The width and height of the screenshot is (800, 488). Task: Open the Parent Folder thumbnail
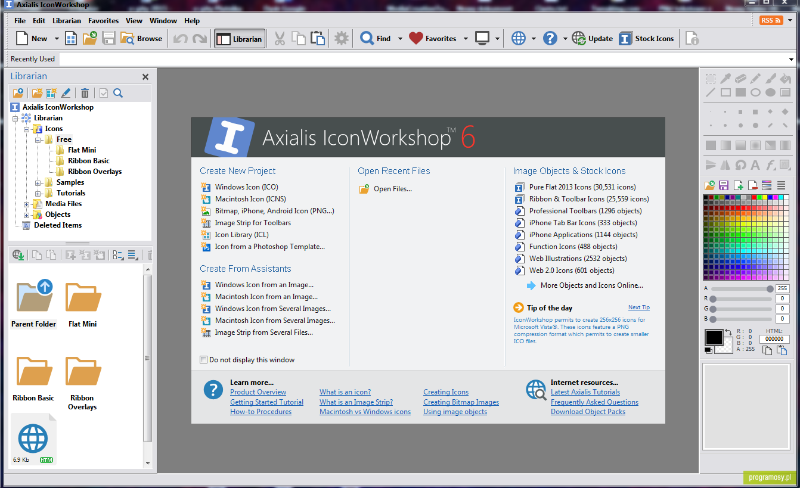click(34, 303)
